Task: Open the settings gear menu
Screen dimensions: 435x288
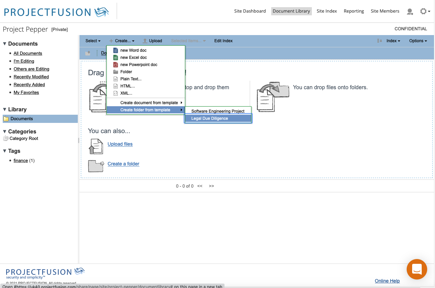Action: click(x=424, y=11)
